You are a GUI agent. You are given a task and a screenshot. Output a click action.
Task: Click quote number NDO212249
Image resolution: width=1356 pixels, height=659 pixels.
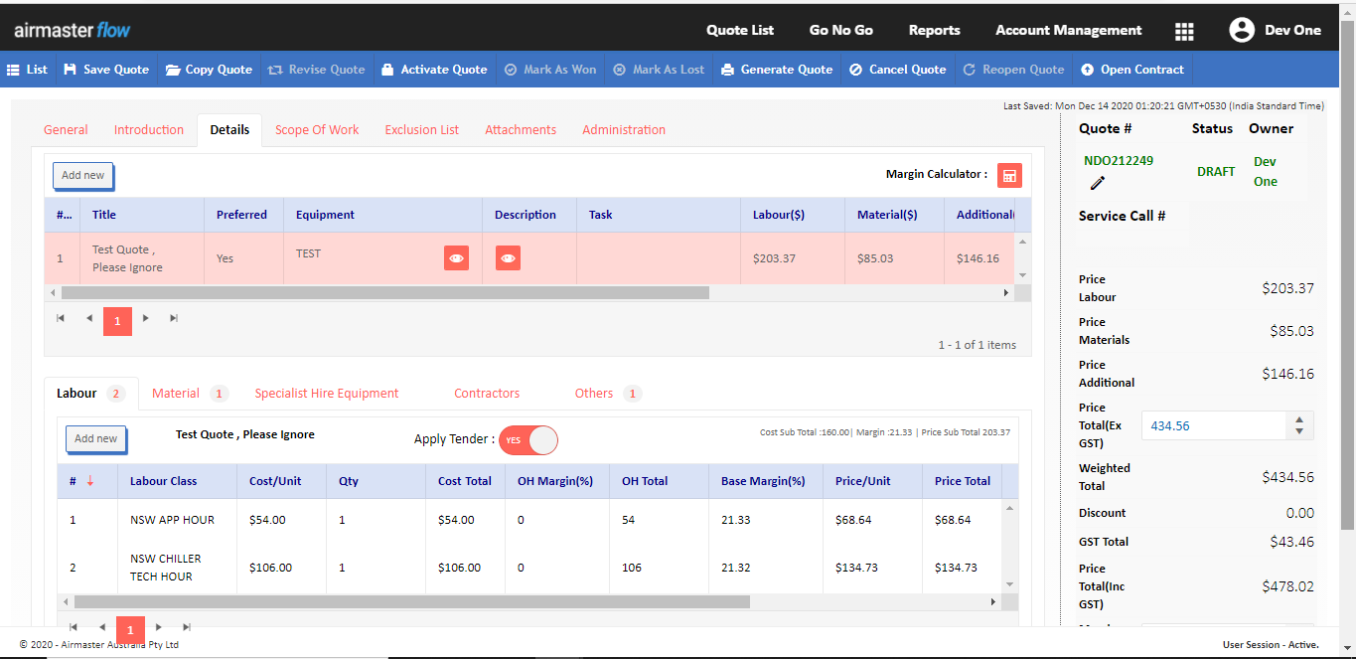(x=1119, y=161)
